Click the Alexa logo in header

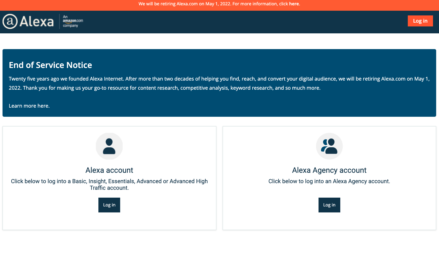(x=28, y=21)
